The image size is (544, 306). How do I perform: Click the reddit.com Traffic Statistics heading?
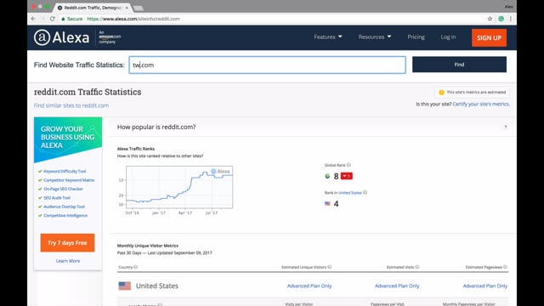click(x=88, y=92)
